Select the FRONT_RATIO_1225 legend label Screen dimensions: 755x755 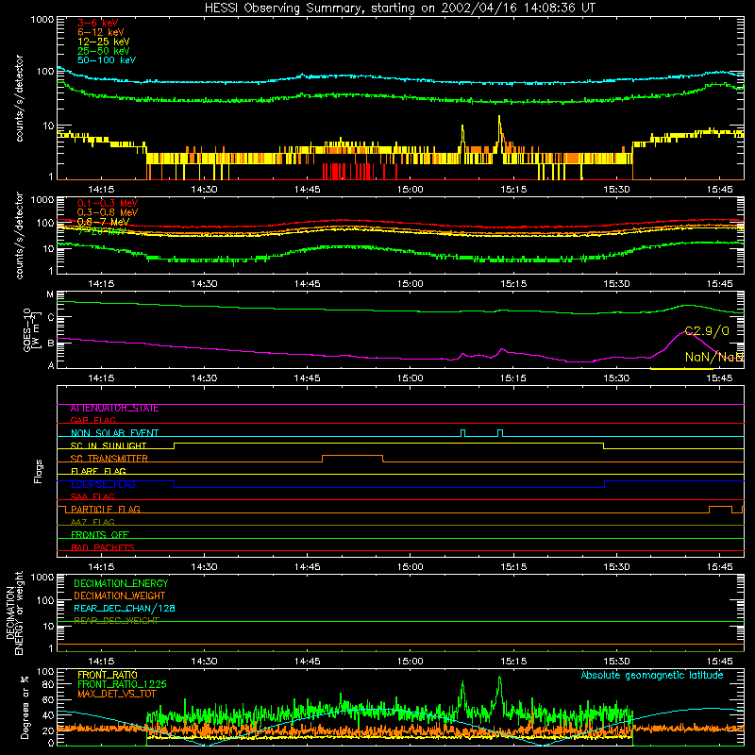click(x=122, y=685)
